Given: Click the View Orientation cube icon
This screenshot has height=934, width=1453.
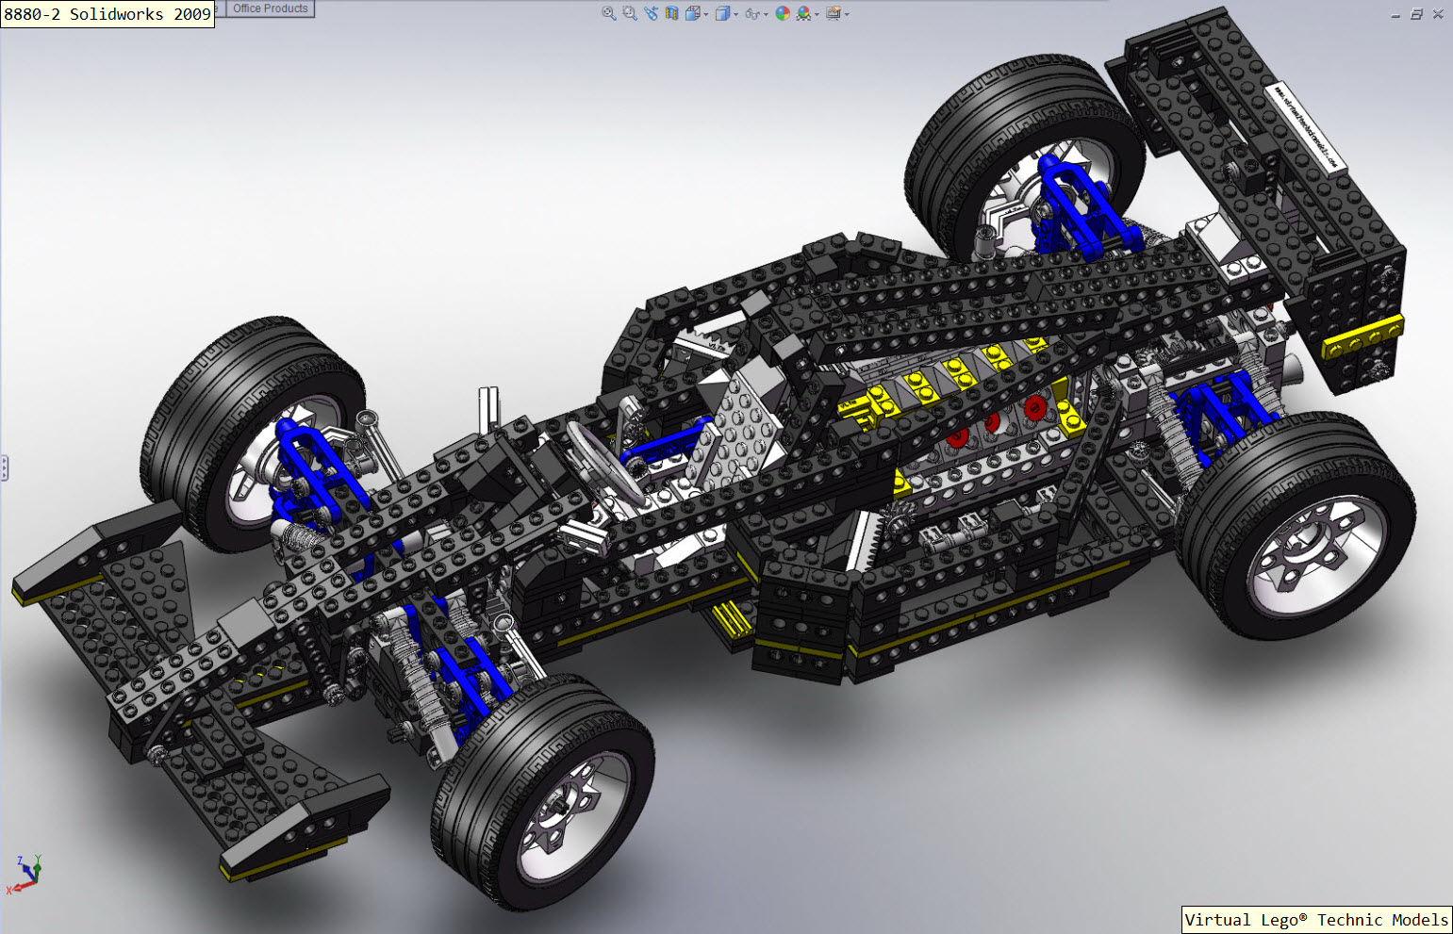Looking at the screenshot, I should (x=692, y=13).
